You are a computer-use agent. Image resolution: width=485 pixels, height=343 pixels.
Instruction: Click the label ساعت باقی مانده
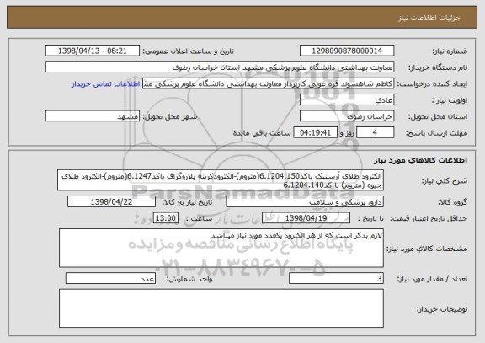262,133
